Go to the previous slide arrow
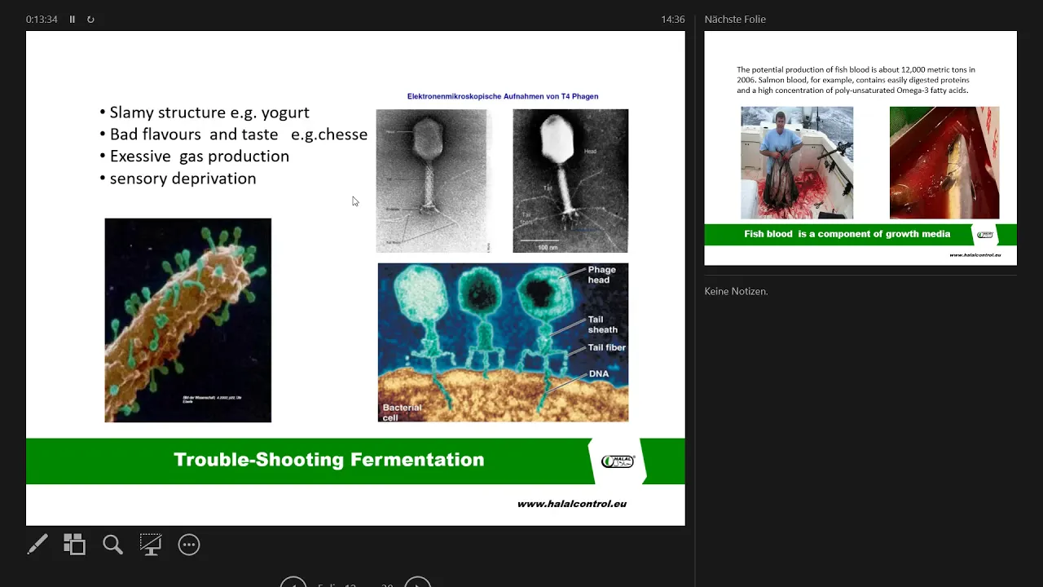 click(x=293, y=583)
